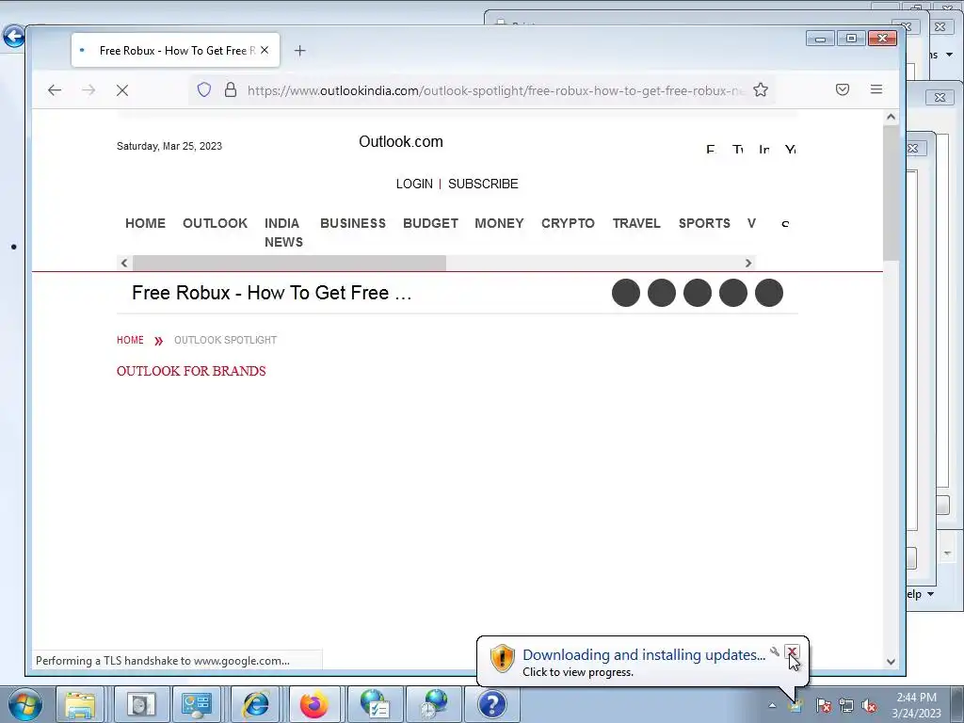Bookmark this page with the star
964x723 pixels.
tap(761, 89)
